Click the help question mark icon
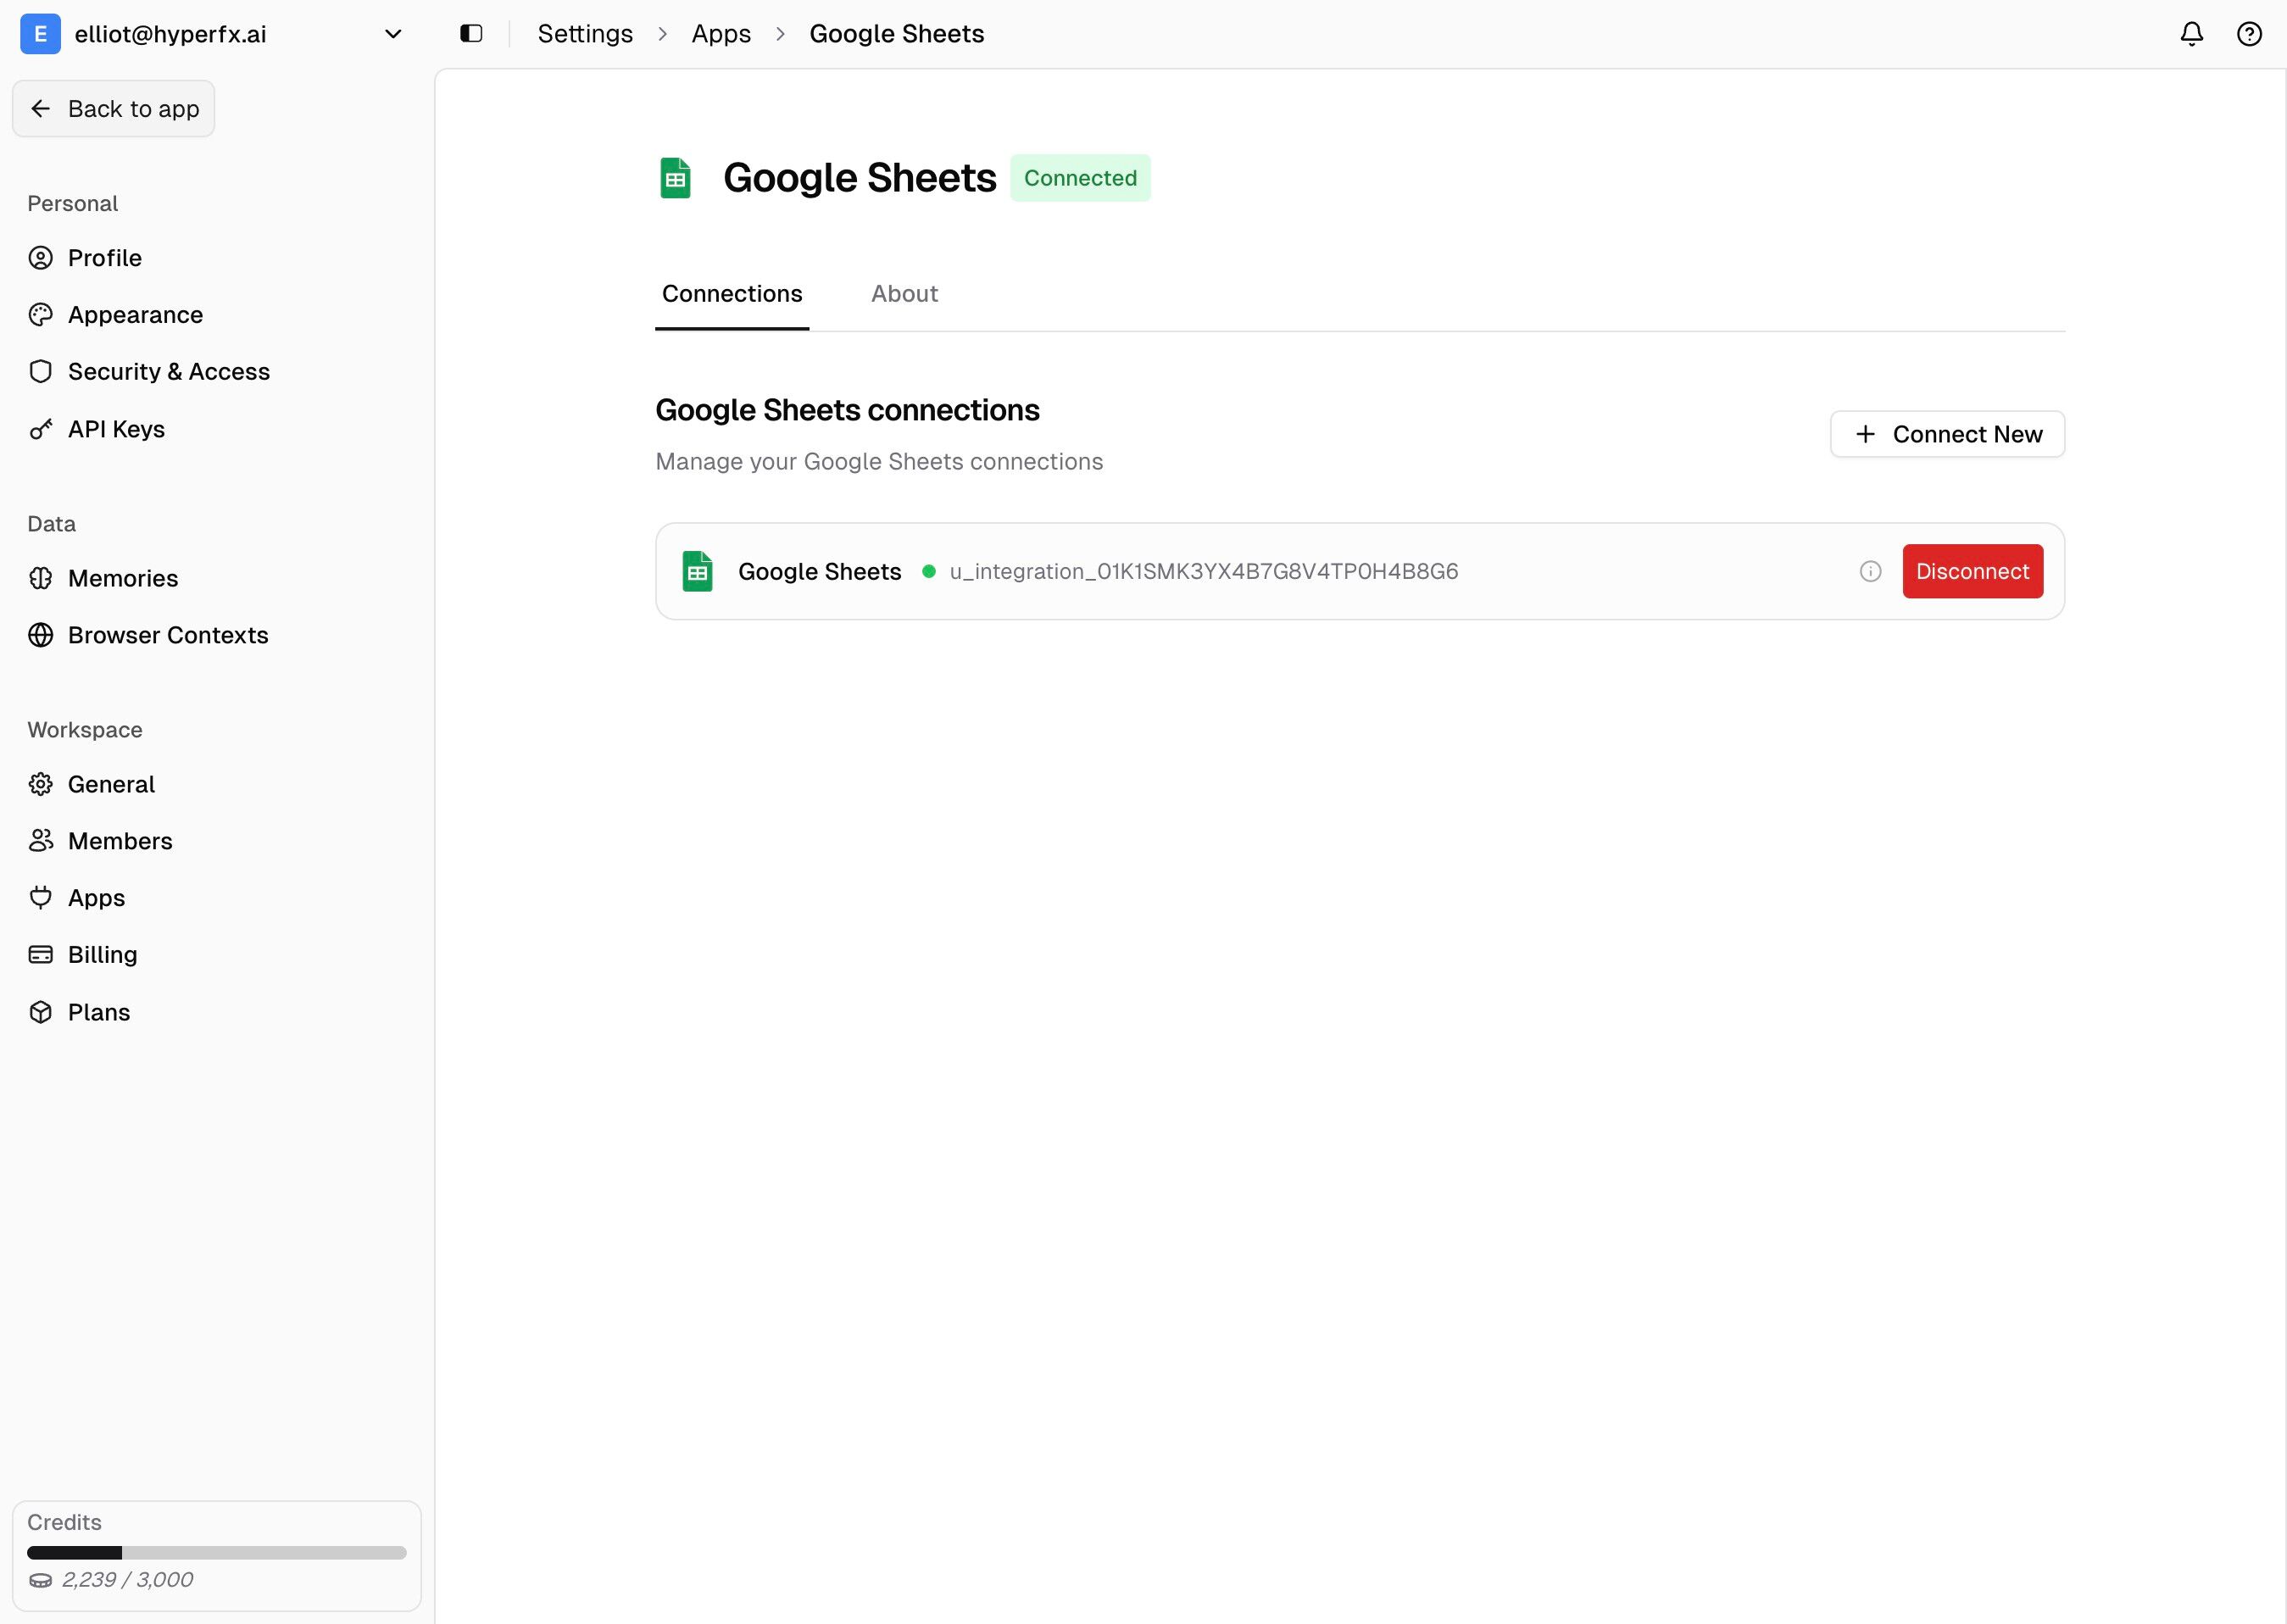This screenshot has width=2287, height=1624. [x=2248, y=34]
